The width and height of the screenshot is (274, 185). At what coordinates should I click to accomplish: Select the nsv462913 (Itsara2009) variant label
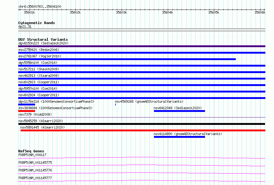(x=39, y=76)
